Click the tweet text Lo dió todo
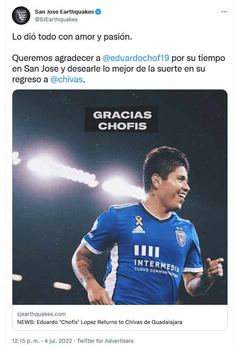 [72, 37]
